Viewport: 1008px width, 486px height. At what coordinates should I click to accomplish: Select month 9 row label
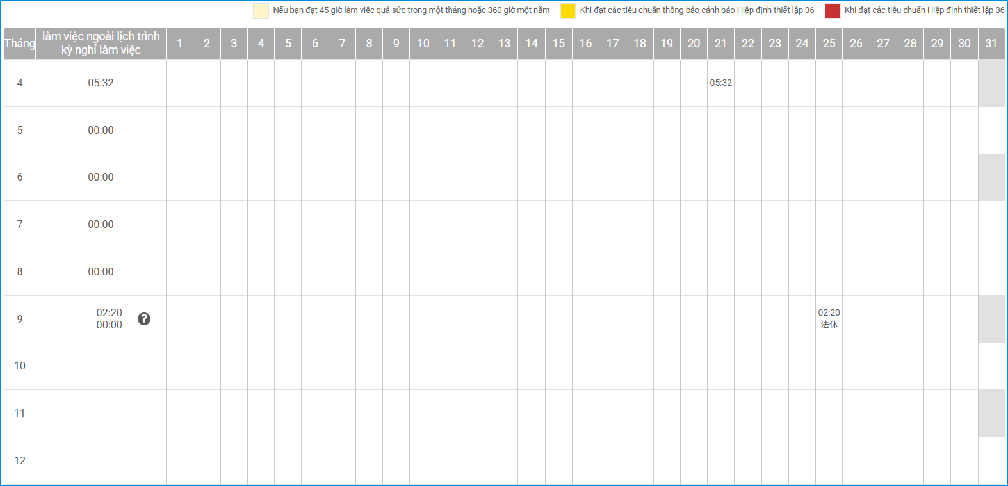(20, 319)
